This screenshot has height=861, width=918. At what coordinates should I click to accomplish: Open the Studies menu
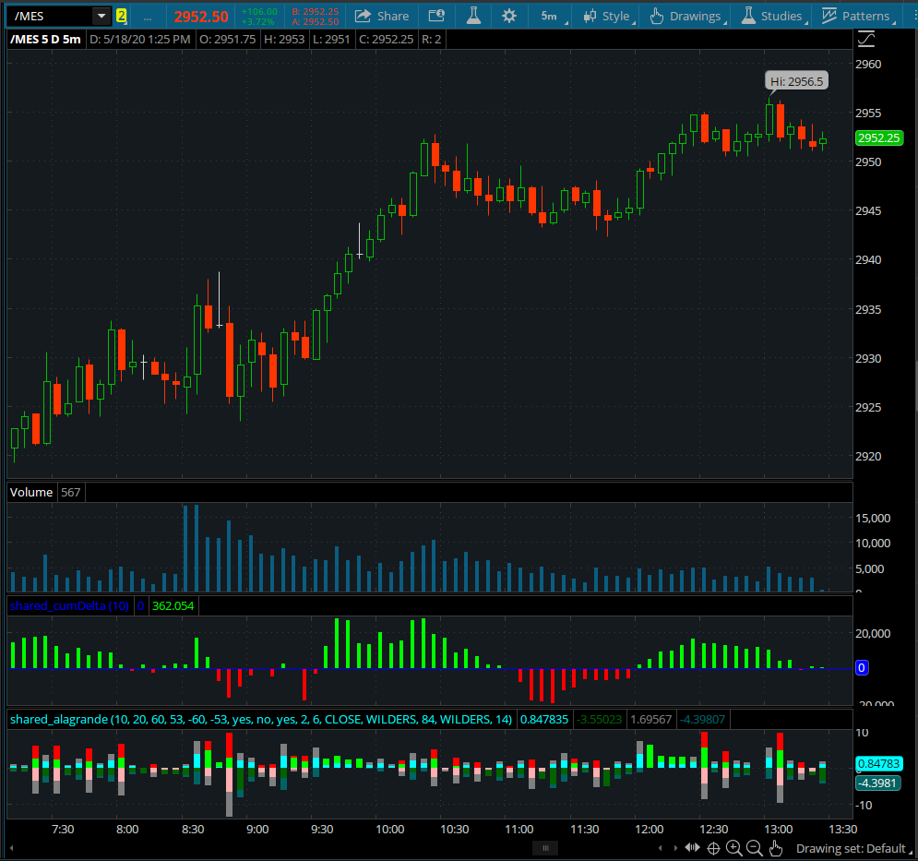tap(775, 16)
